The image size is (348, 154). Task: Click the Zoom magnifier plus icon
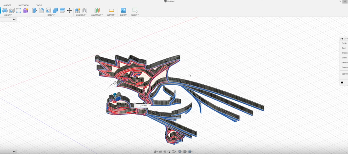pos(169,152)
